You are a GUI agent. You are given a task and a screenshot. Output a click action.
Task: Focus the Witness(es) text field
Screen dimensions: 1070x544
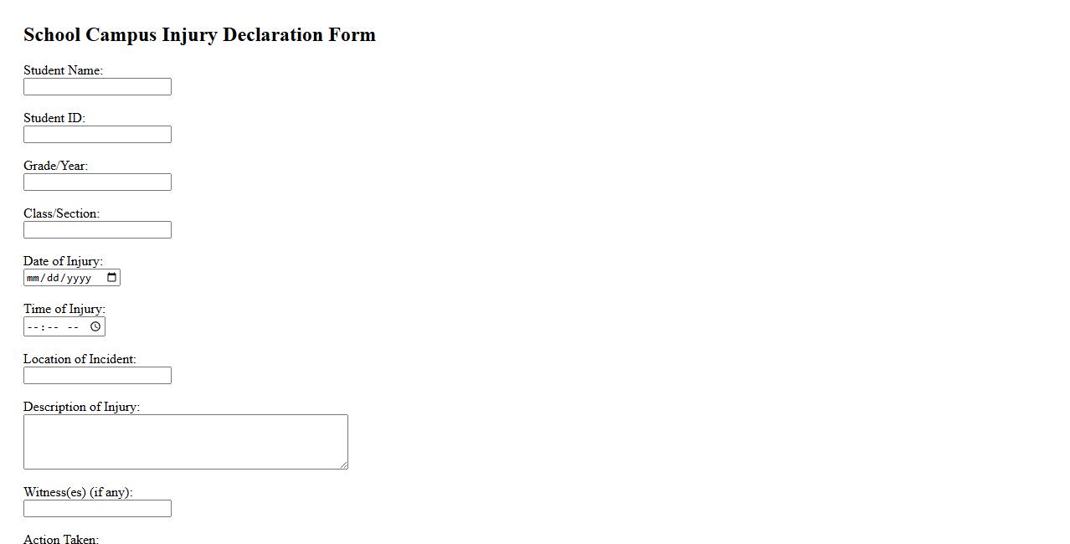click(x=97, y=509)
